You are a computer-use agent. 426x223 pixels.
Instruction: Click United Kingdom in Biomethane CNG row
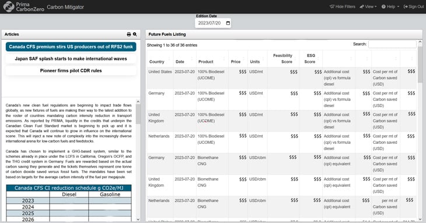[156, 182]
